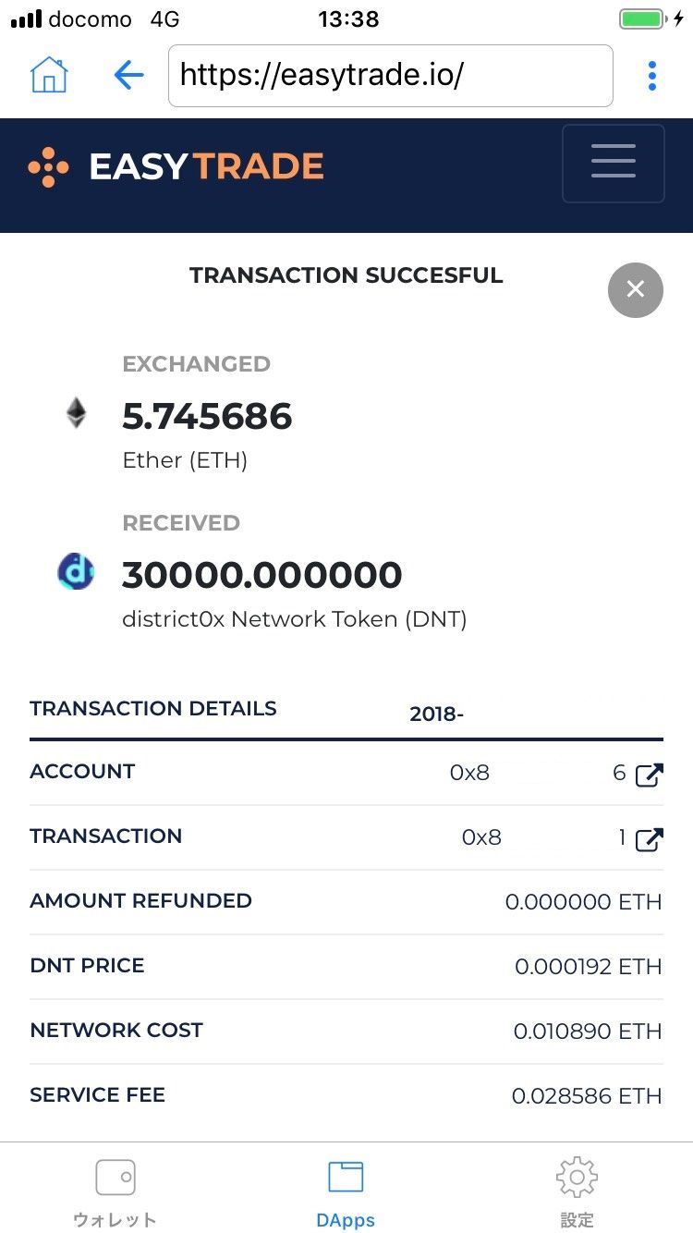Image resolution: width=693 pixels, height=1233 pixels.
Task: Click the EasyTrade logo
Action: [x=176, y=166]
